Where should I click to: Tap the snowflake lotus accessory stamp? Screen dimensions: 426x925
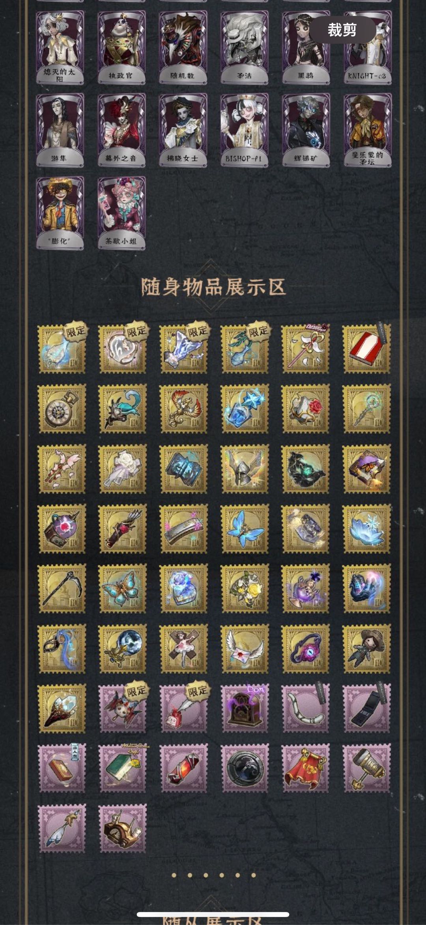pos(366,529)
